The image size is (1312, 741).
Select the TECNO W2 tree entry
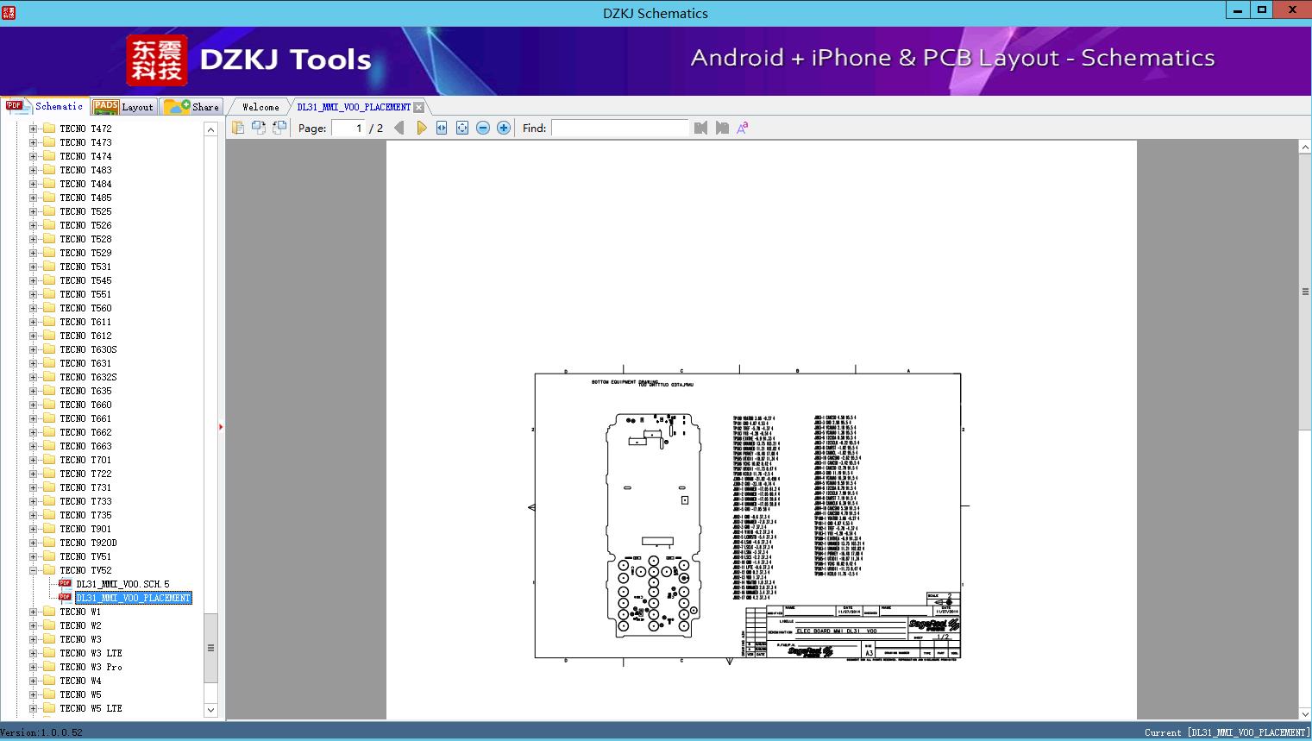coord(80,625)
